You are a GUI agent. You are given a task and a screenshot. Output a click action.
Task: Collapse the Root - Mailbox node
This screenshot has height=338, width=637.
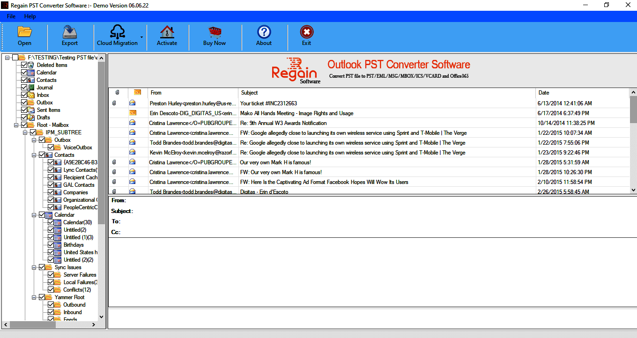16,125
